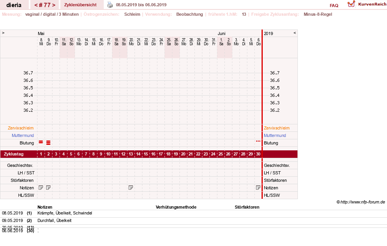387x246 pixels.
Task: Select cycle day 13 in Zyklustag bar
Action: [131, 154]
